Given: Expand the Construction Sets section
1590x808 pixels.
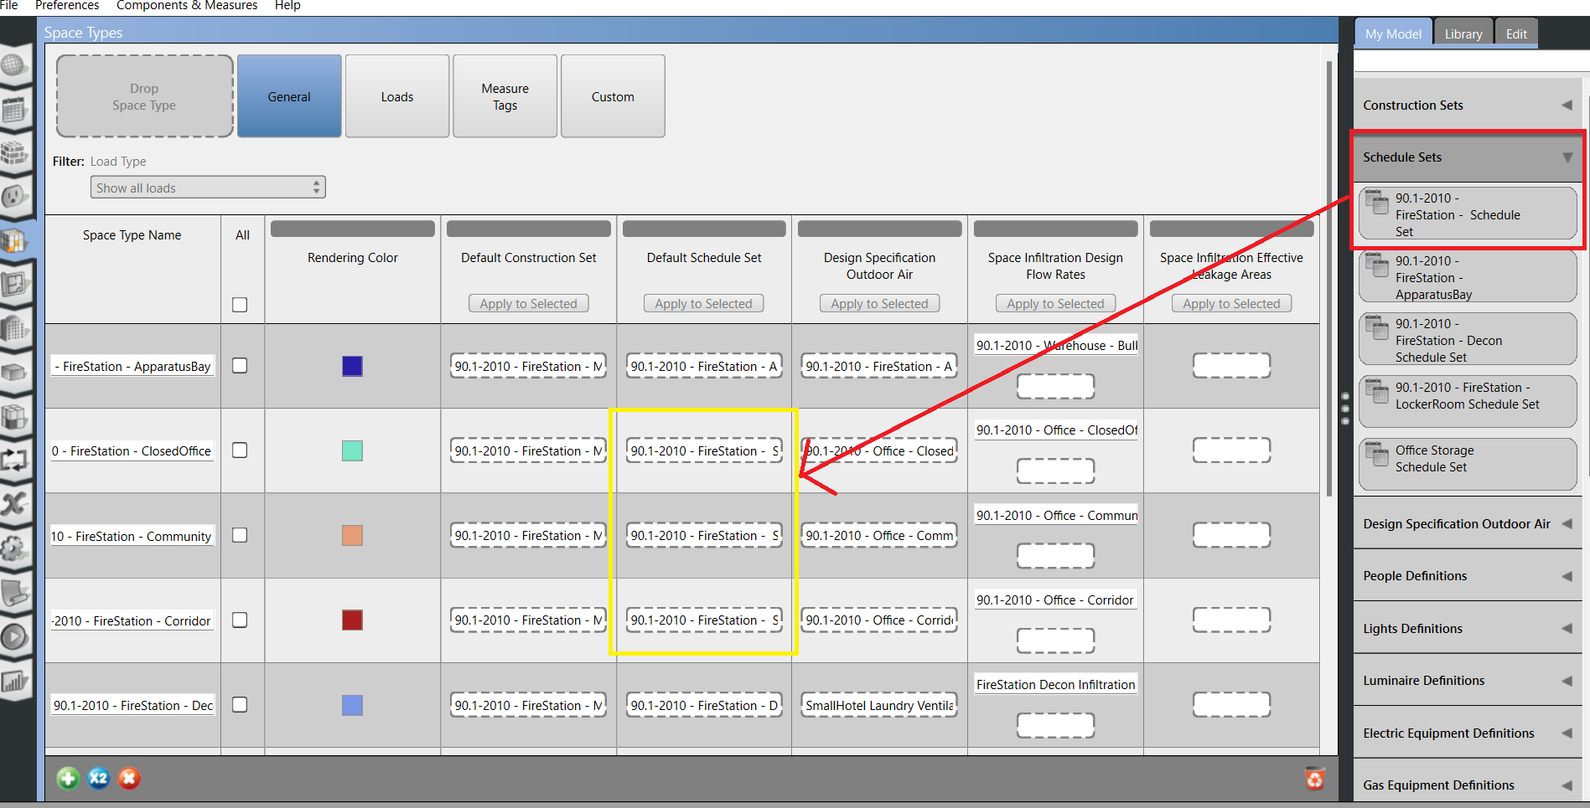Looking at the screenshot, I should [x=1467, y=106].
